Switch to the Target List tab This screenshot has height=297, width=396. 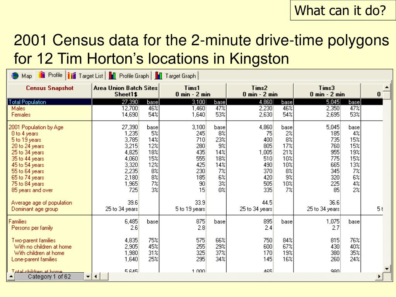coord(86,76)
